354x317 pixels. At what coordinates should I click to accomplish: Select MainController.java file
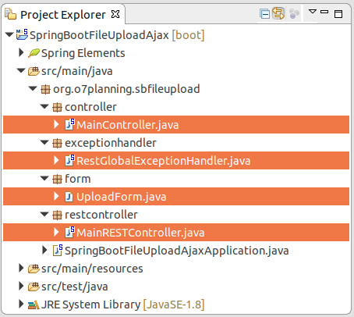[x=176, y=125]
